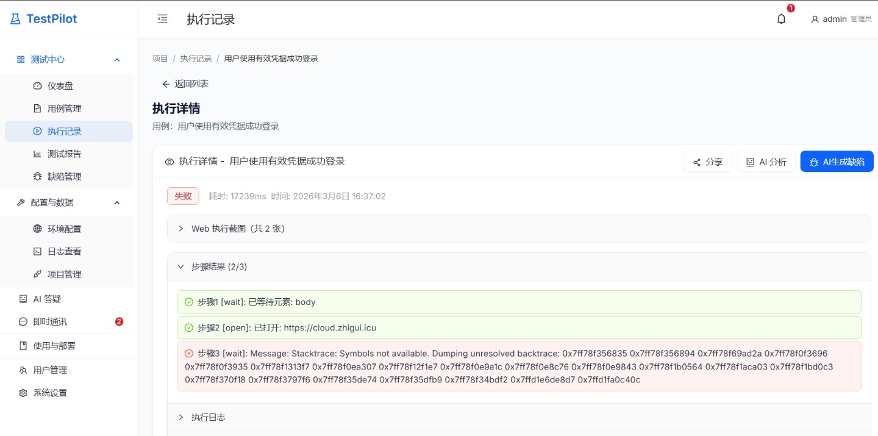Select 执行记录 menu item

click(x=69, y=131)
